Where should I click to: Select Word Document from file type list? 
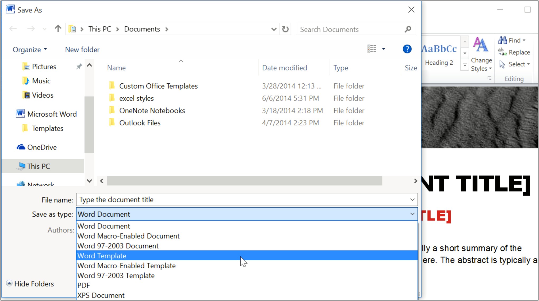coord(104,226)
